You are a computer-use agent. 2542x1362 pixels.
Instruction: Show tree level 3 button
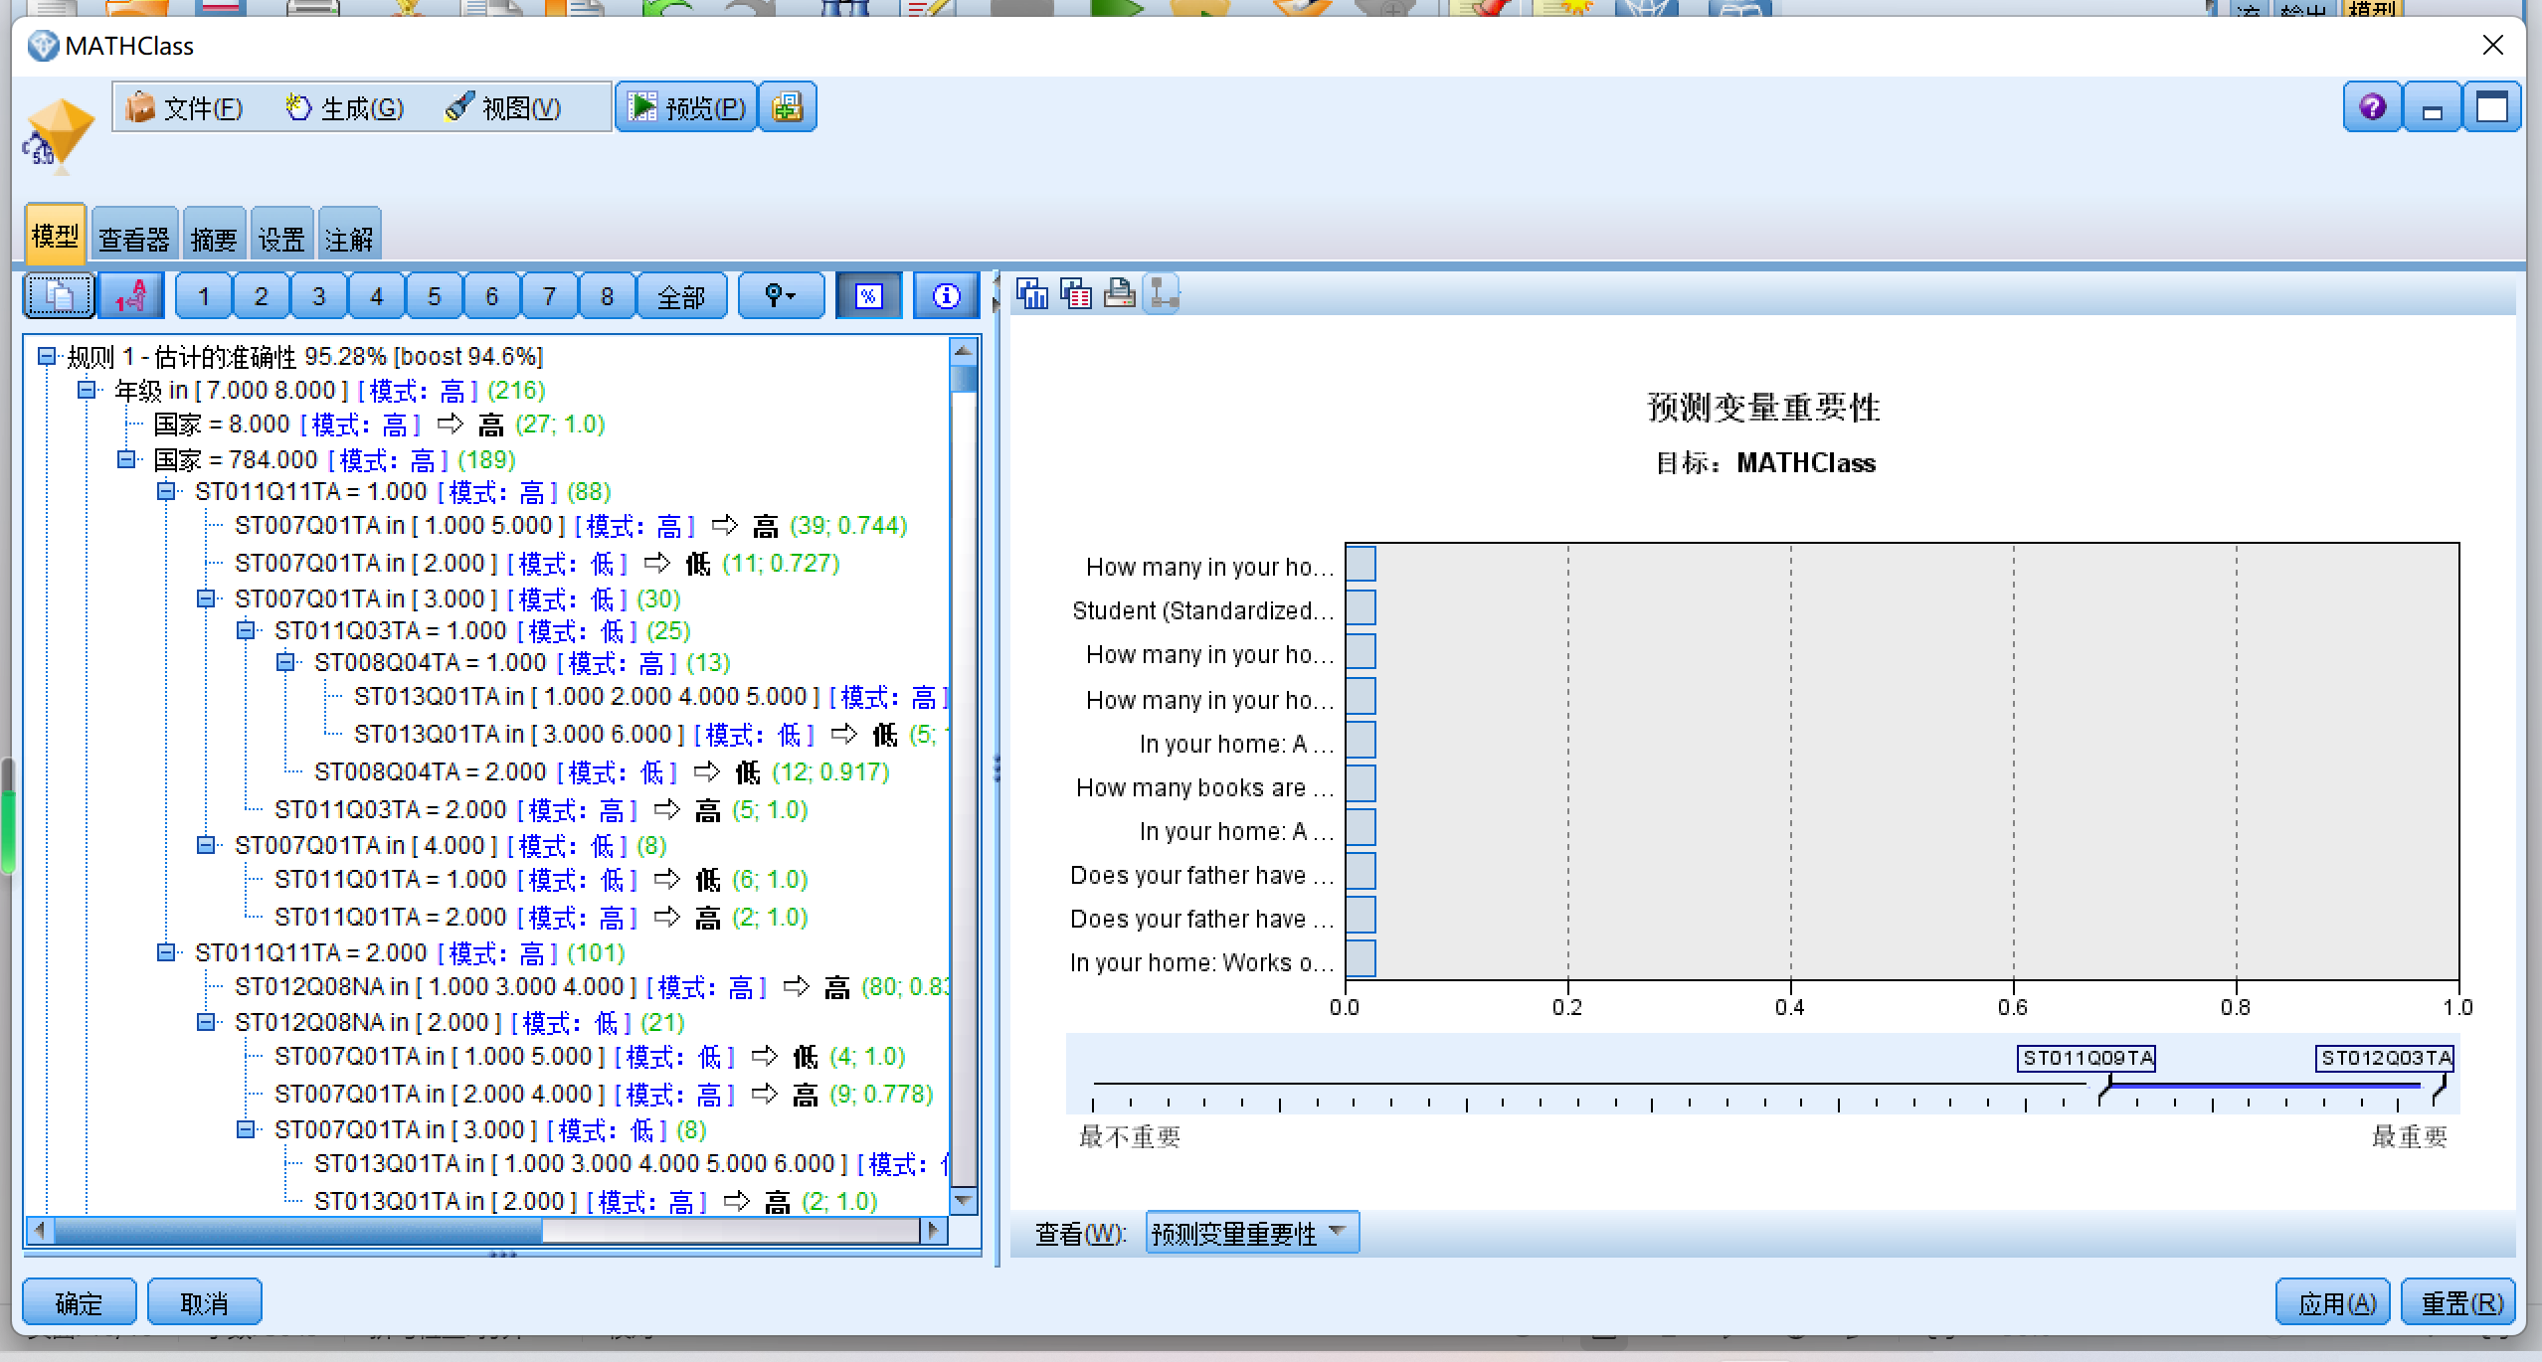319,296
